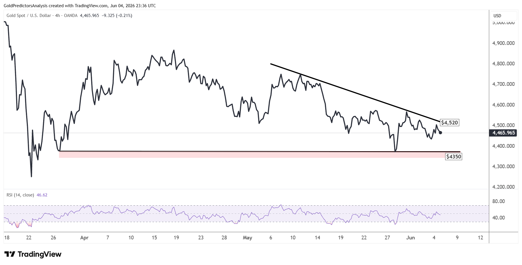Click the date label 27 before Jun
Image resolution: width=522 pixels, height=265 pixels.
tap(387, 238)
